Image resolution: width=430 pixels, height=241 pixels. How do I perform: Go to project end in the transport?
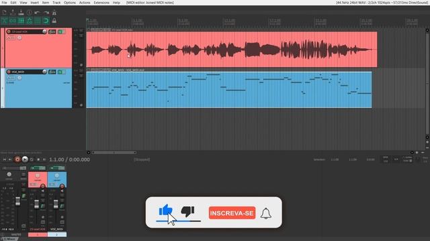10,159
